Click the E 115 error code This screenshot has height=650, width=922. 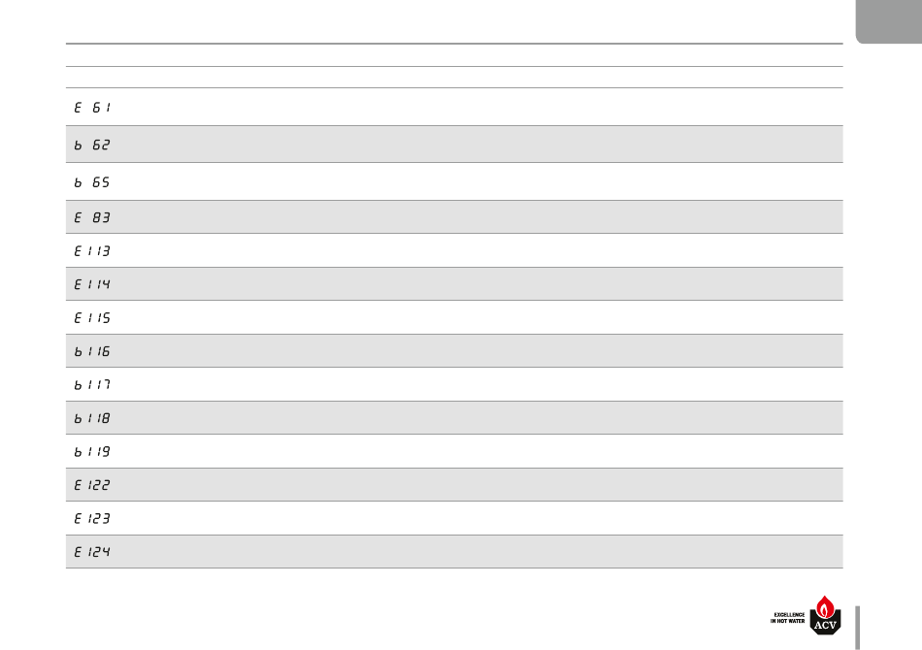click(92, 318)
